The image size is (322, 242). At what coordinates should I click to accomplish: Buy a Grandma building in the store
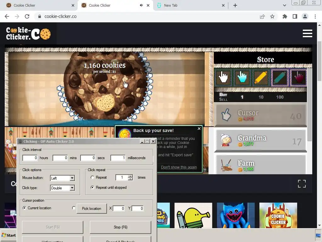point(260,141)
